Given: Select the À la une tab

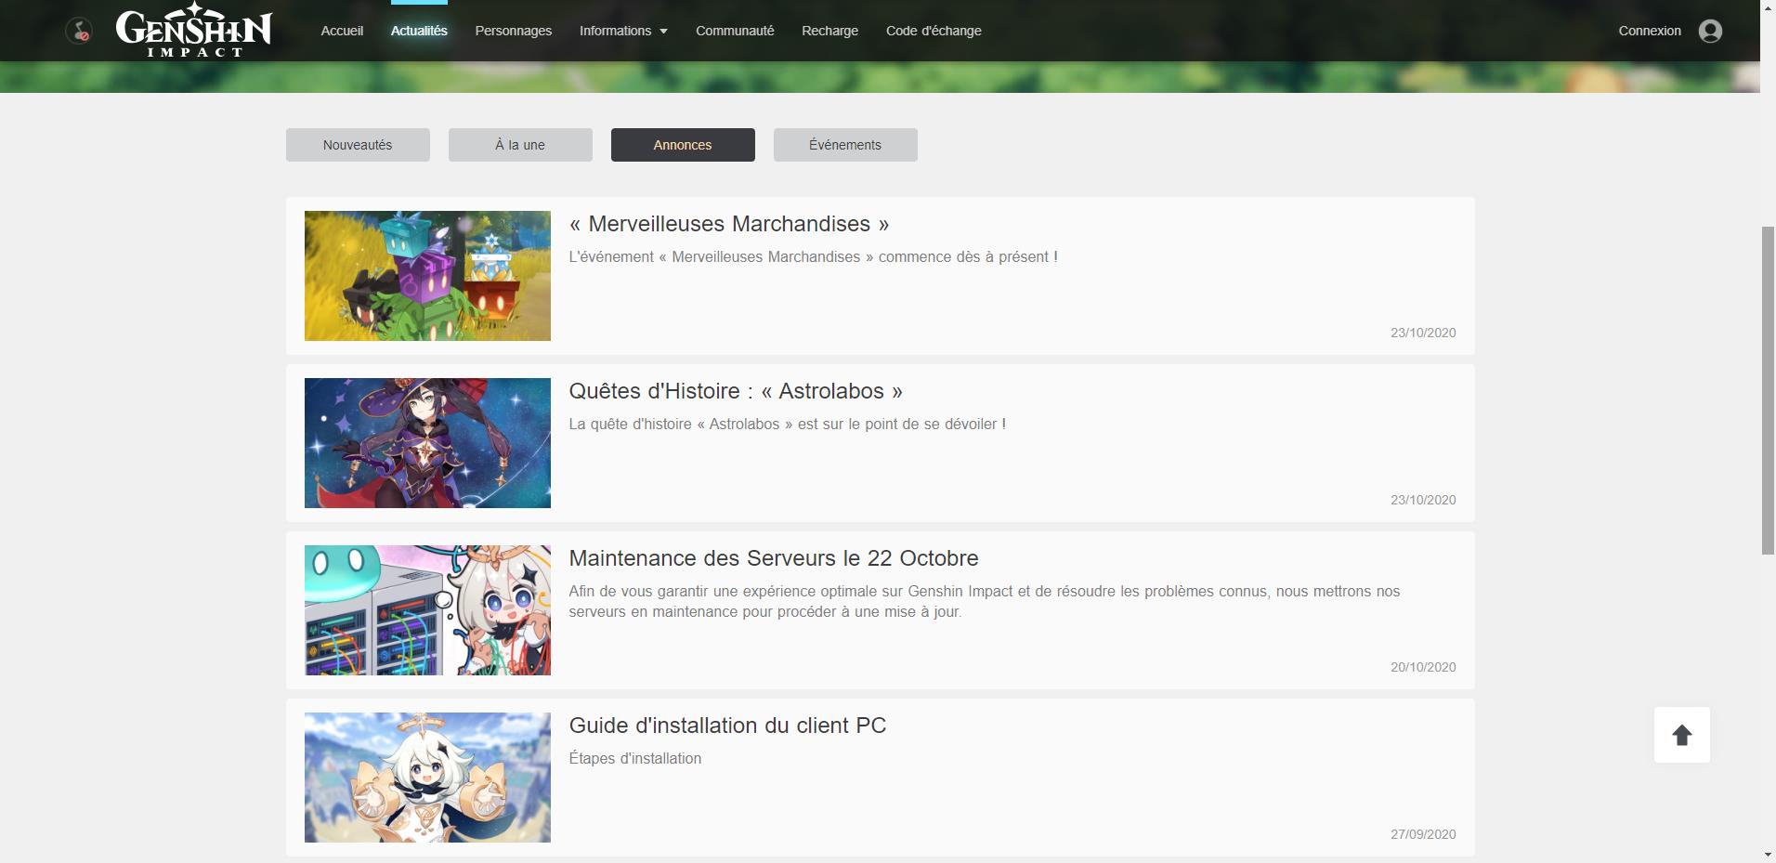Looking at the screenshot, I should point(520,145).
